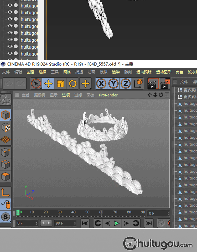Screen dimensions: 197x252
Task: Choose the Rotate tool
Action: click(73, 84)
